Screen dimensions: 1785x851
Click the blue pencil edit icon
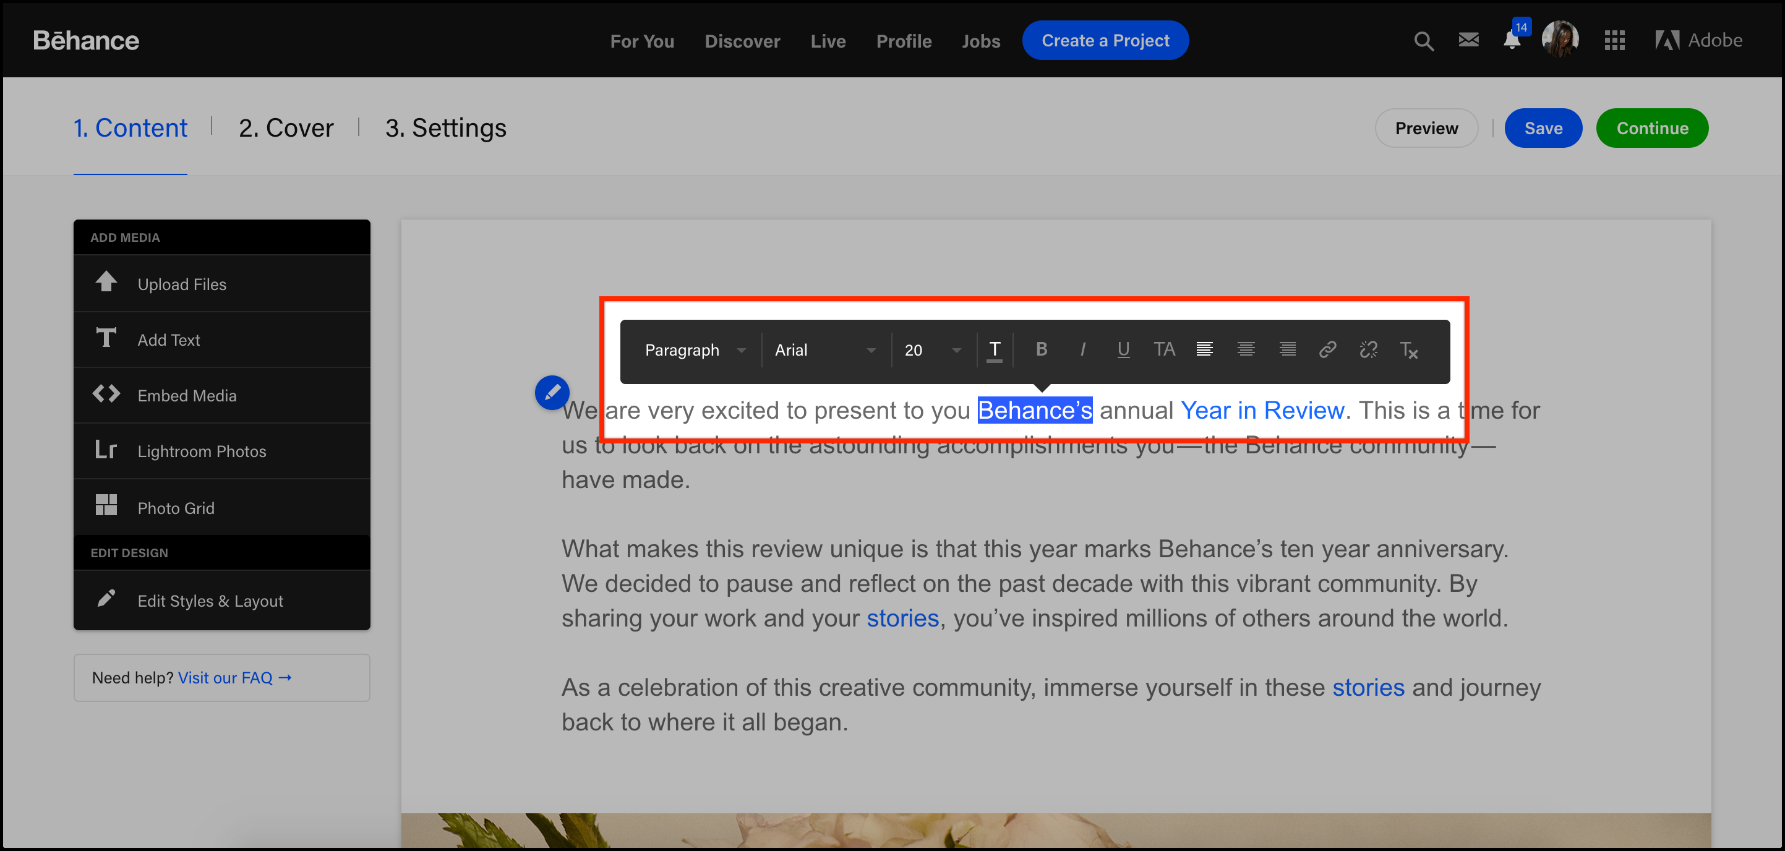pyautogui.click(x=552, y=393)
